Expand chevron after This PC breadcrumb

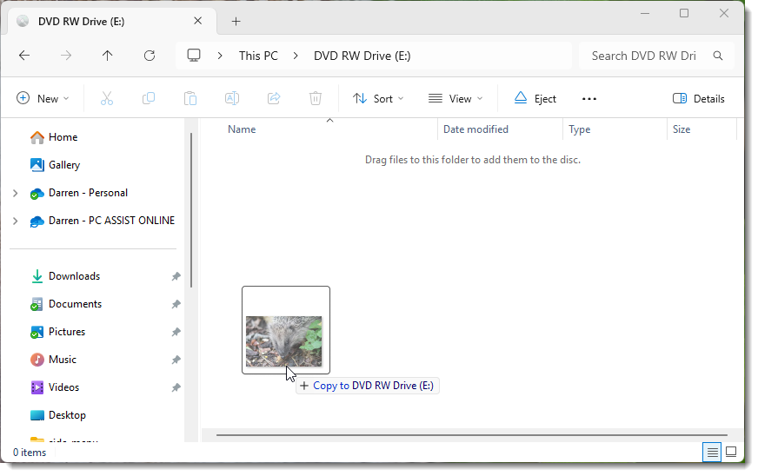(x=296, y=56)
